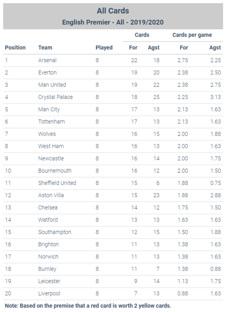Click the Cards per game header
Screen dimensions: 229x312
(x=192, y=35)
